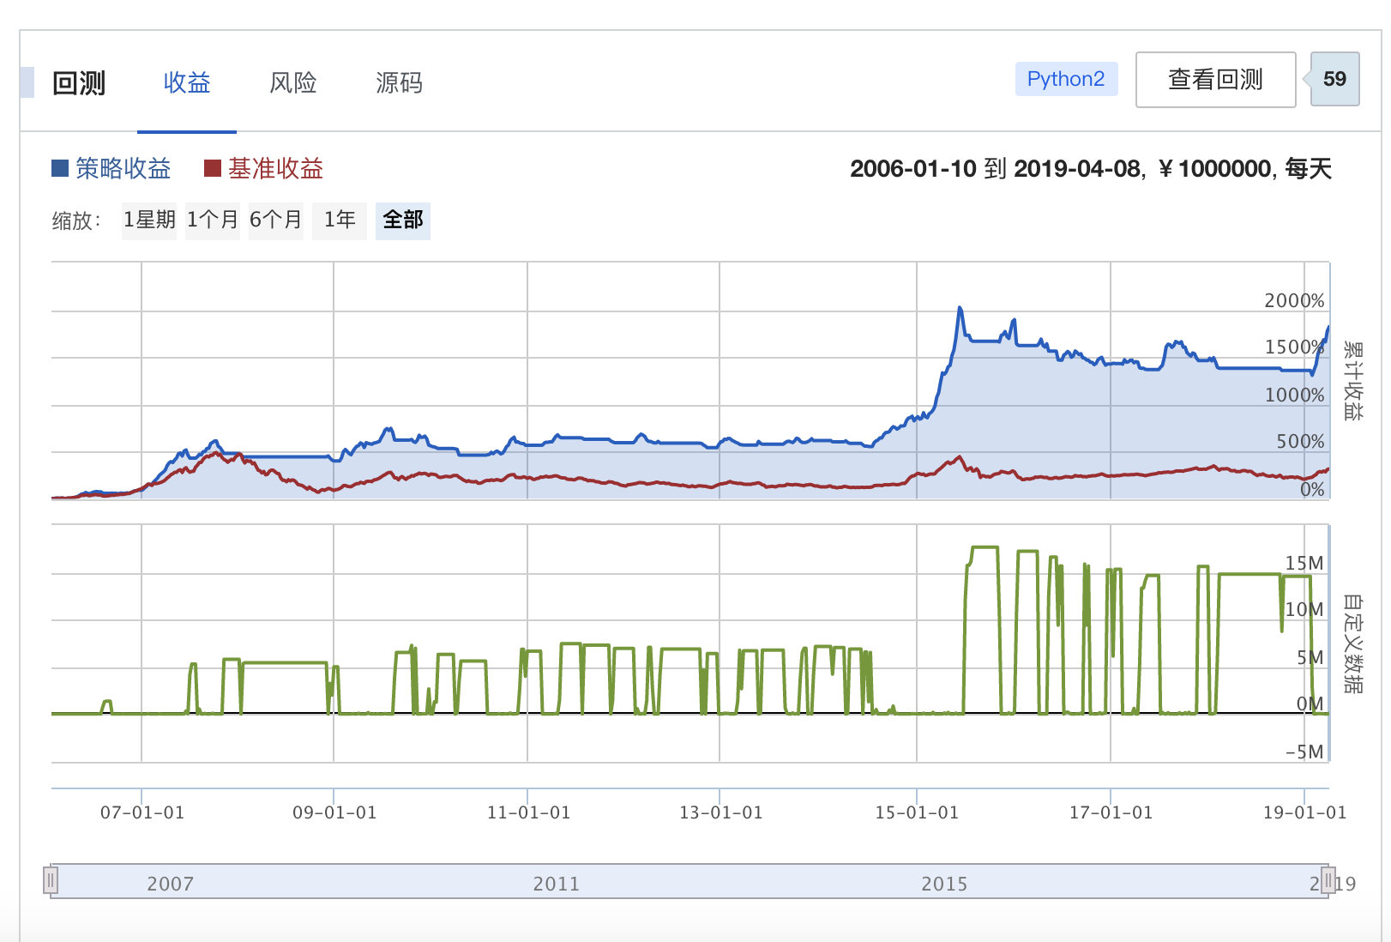
Task: Click the left range navigator handle
Action: click(51, 880)
